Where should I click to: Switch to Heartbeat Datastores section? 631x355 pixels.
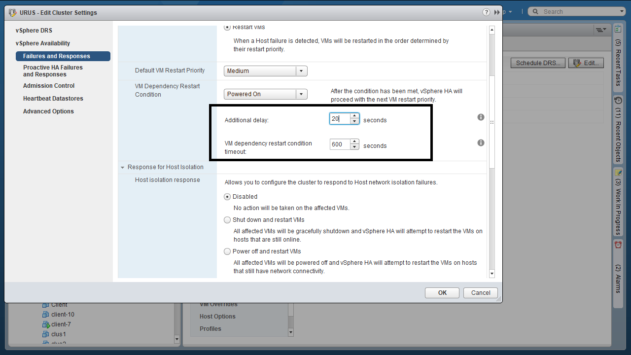coord(53,99)
